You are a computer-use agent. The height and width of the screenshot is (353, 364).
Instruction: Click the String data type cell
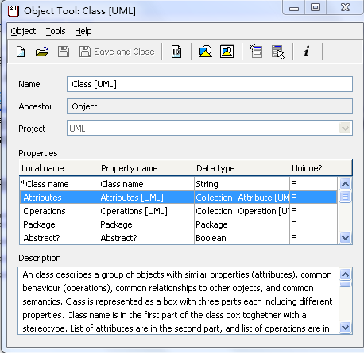coord(242,184)
